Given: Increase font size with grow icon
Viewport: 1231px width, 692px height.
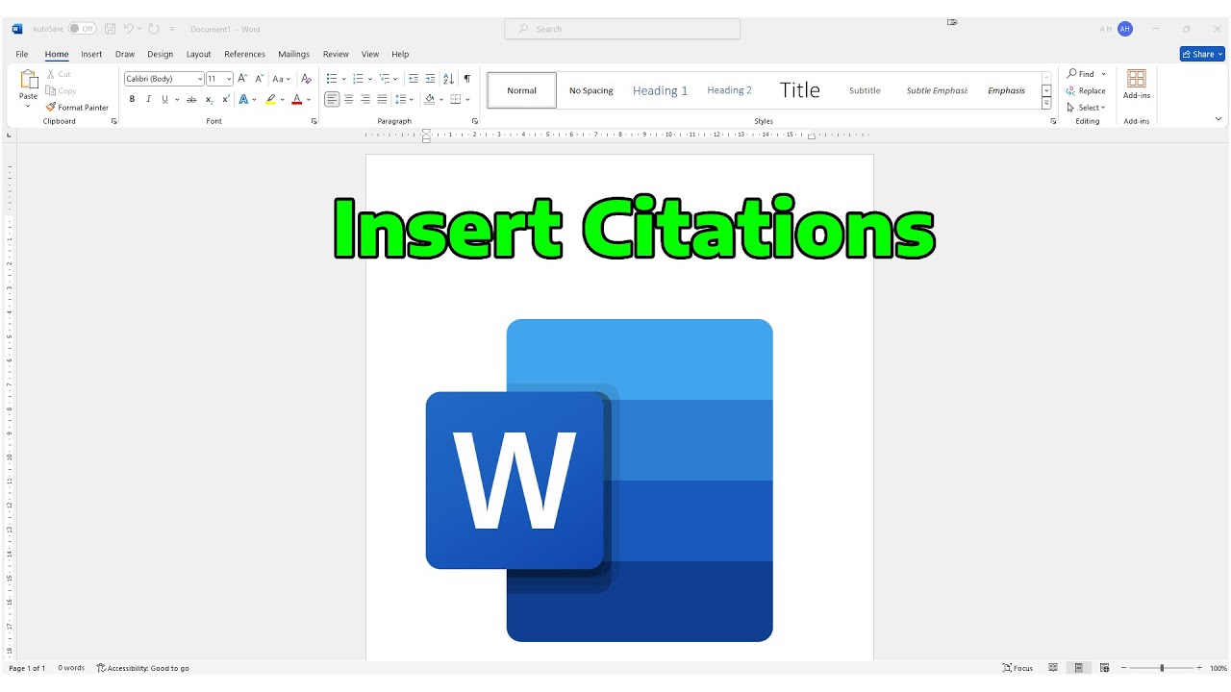Looking at the screenshot, I should click(x=242, y=79).
